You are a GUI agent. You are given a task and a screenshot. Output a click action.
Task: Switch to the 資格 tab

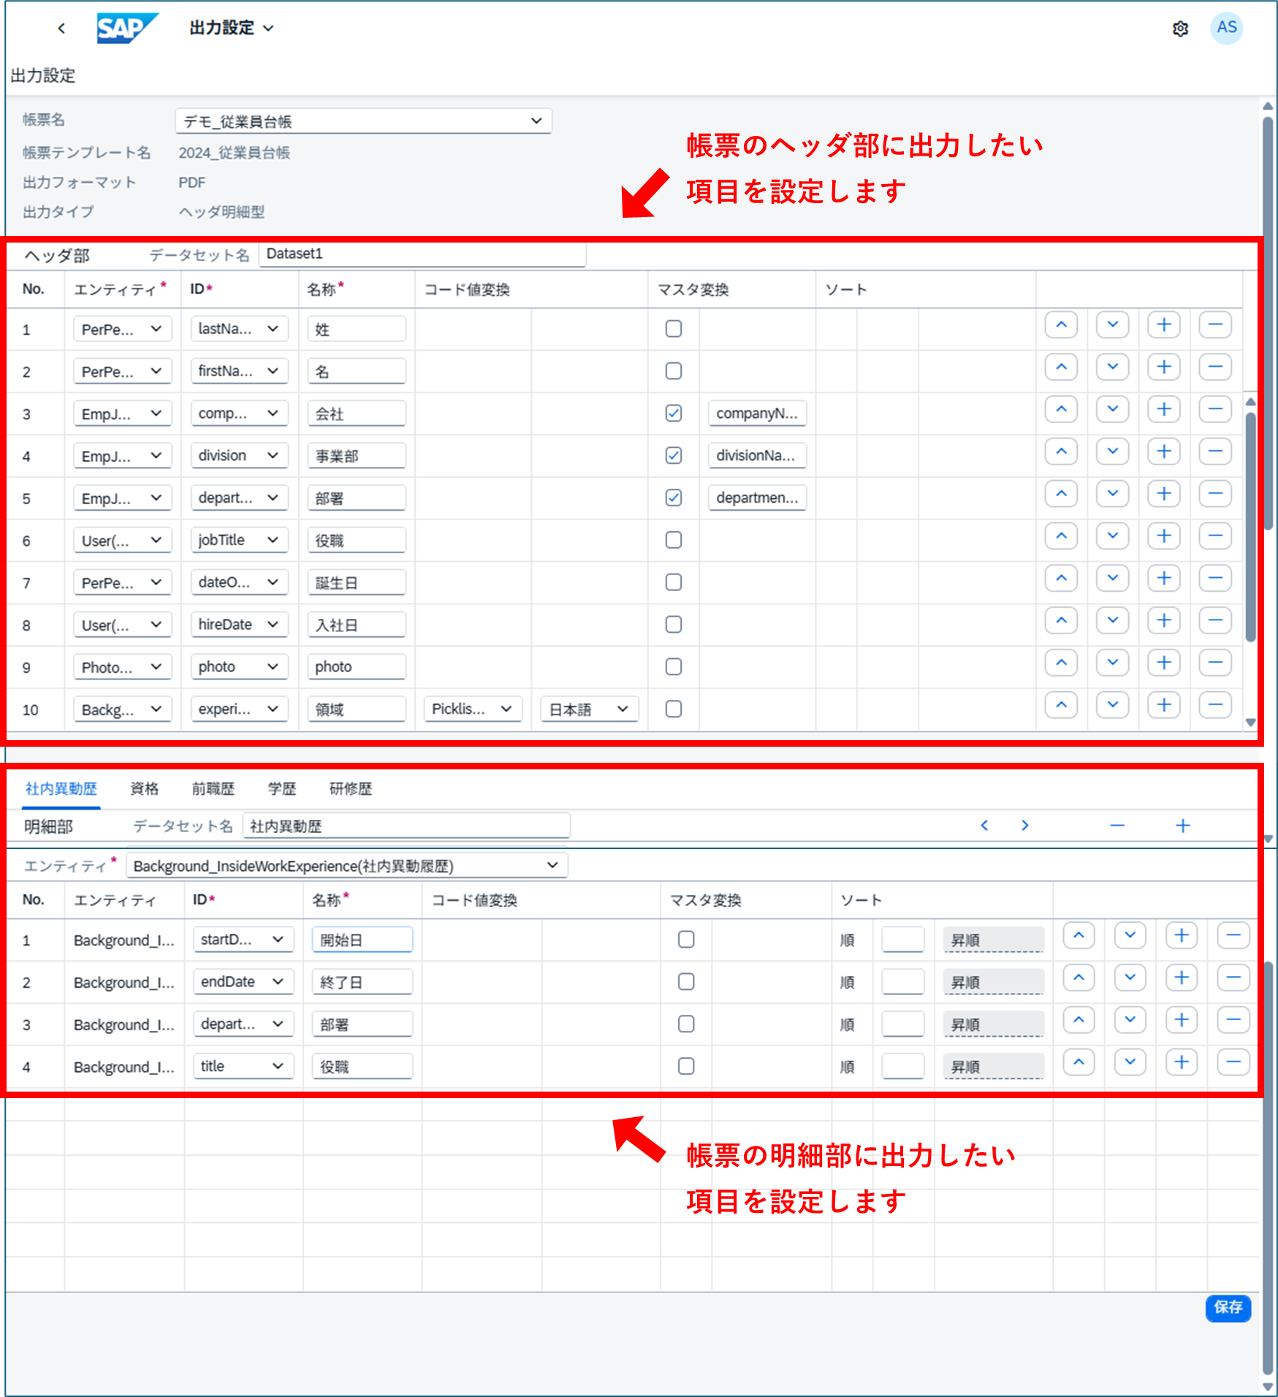(x=144, y=789)
